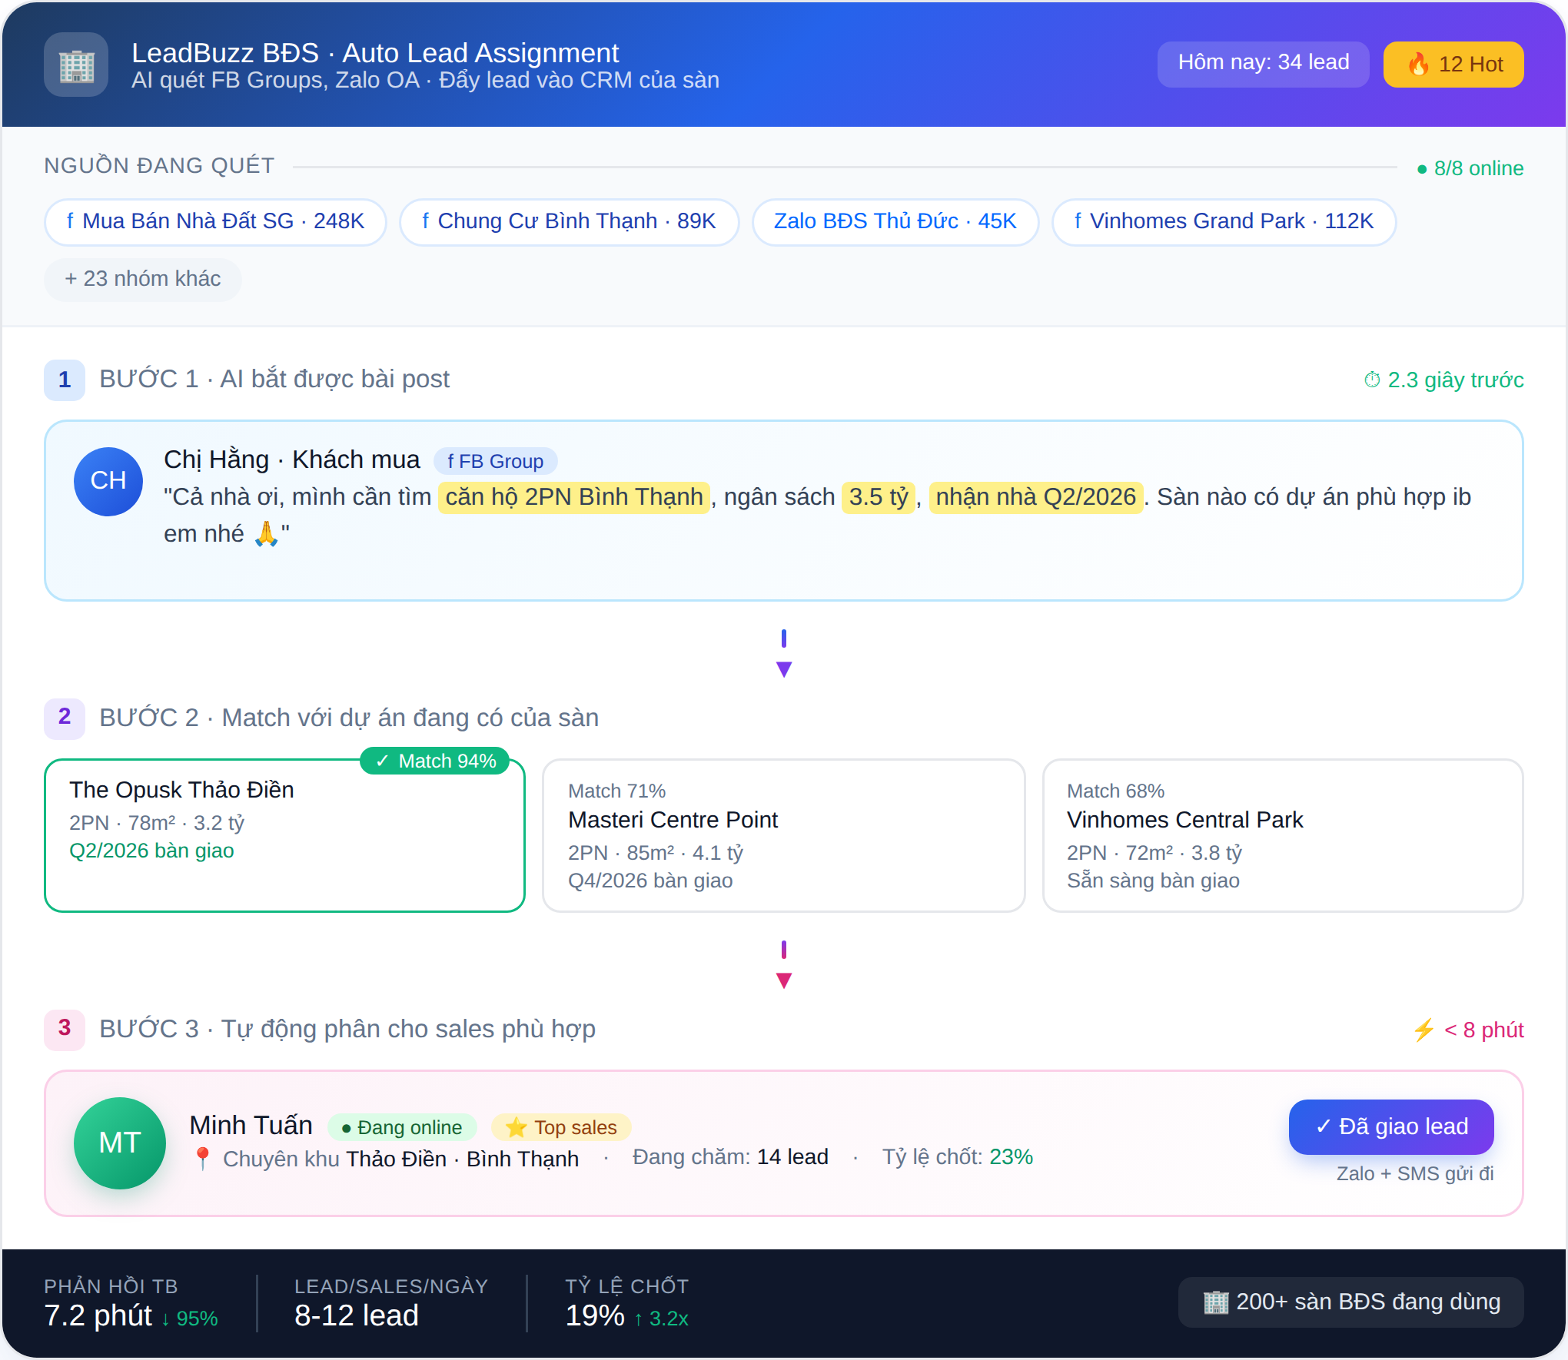Click the 'Đã giao lead' button

click(x=1391, y=1126)
